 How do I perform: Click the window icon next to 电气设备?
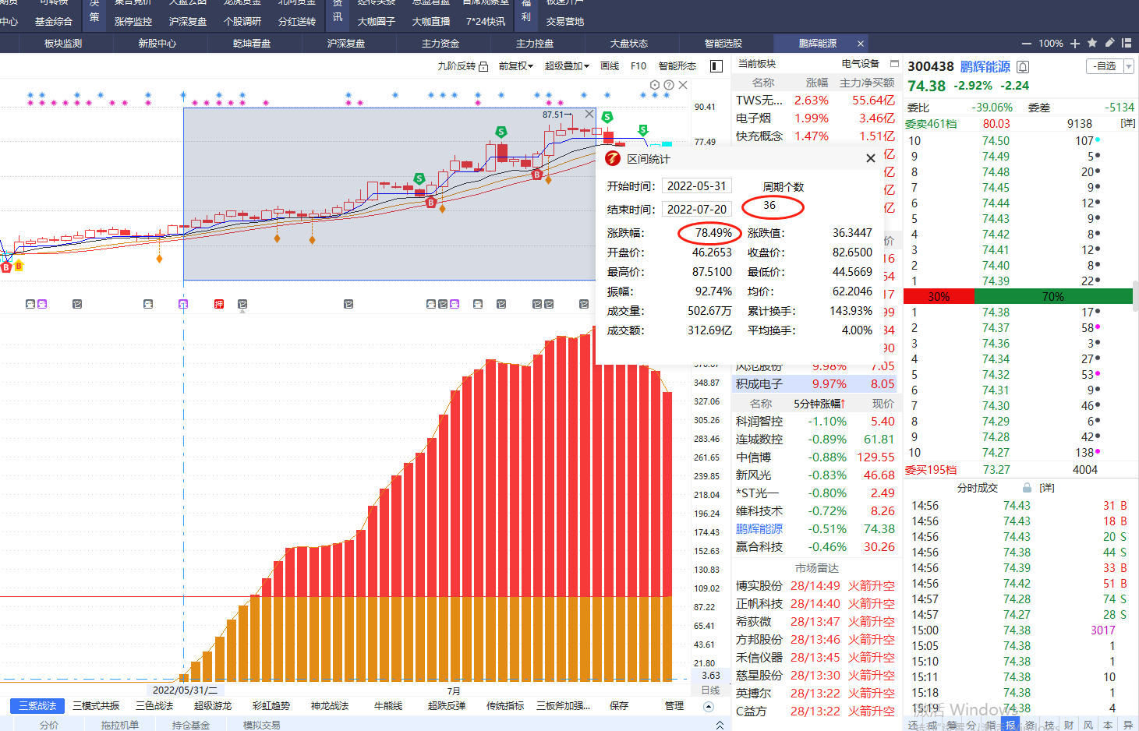(894, 64)
